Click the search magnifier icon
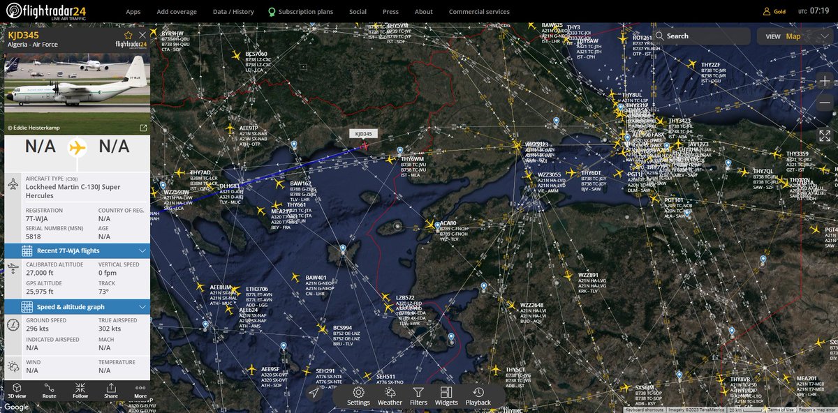The width and height of the screenshot is (838, 413). pyautogui.click(x=659, y=36)
